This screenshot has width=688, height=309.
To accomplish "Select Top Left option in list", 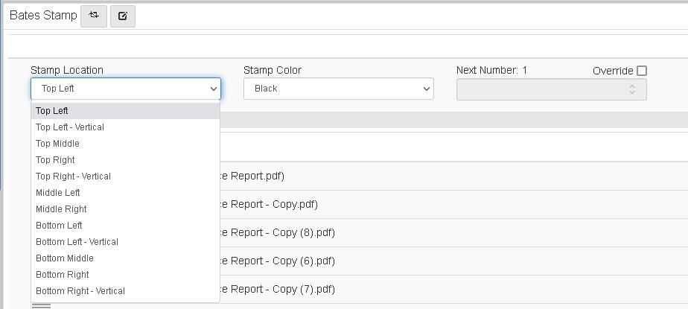I will (52, 111).
